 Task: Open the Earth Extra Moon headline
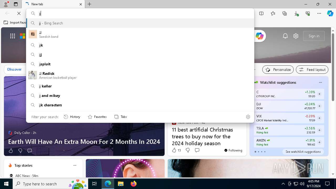point(84,142)
